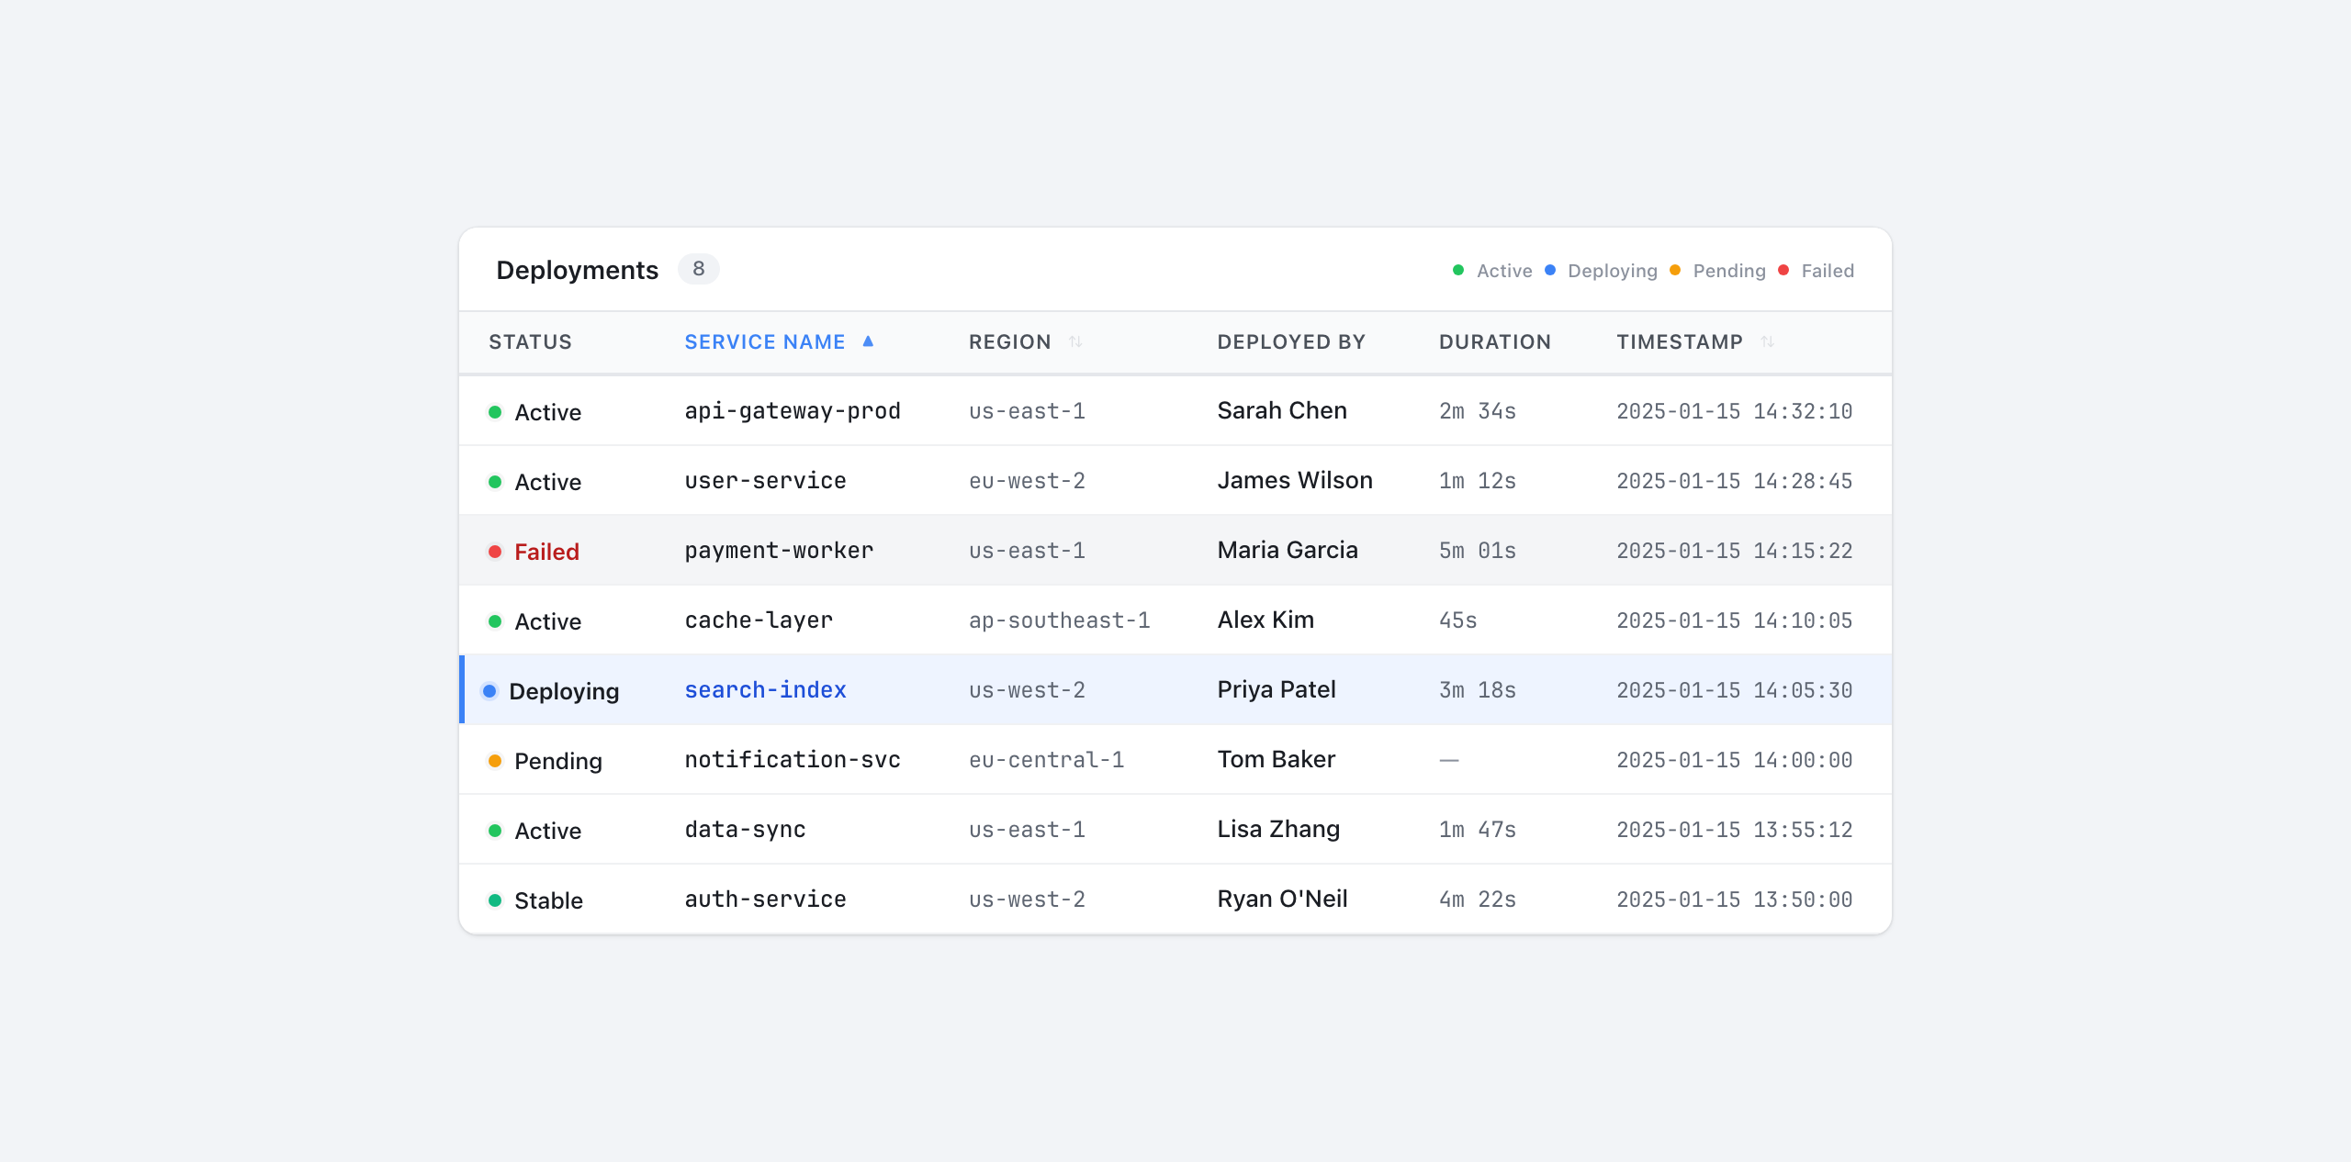Click deployer name James Wilson
This screenshot has height=1162, width=2351.
point(1295,481)
